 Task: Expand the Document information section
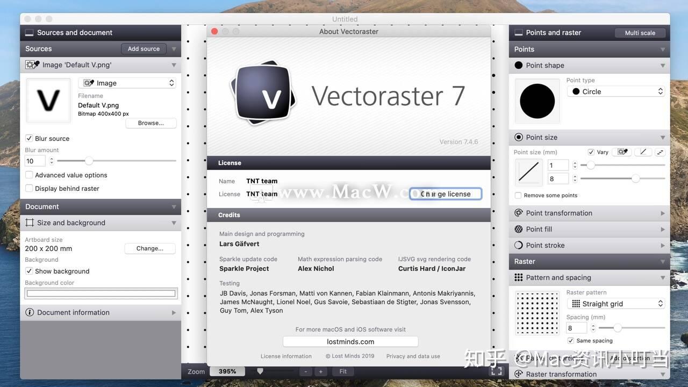click(x=173, y=312)
